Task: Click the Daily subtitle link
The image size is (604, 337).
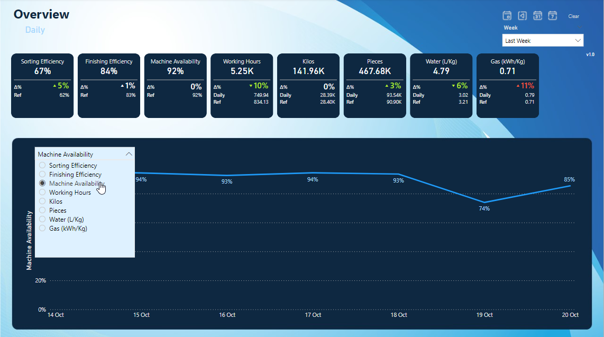Action: 35,30
